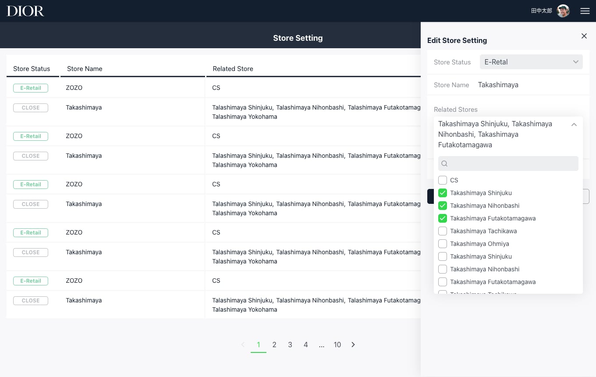Click the first row E-Retail status tag
This screenshot has width=596, height=377.
31,88
